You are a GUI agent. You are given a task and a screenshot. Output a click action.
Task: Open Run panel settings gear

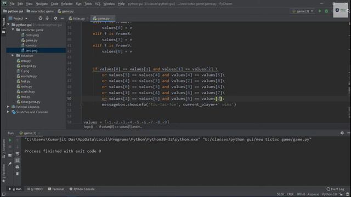click(x=342, y=133)
